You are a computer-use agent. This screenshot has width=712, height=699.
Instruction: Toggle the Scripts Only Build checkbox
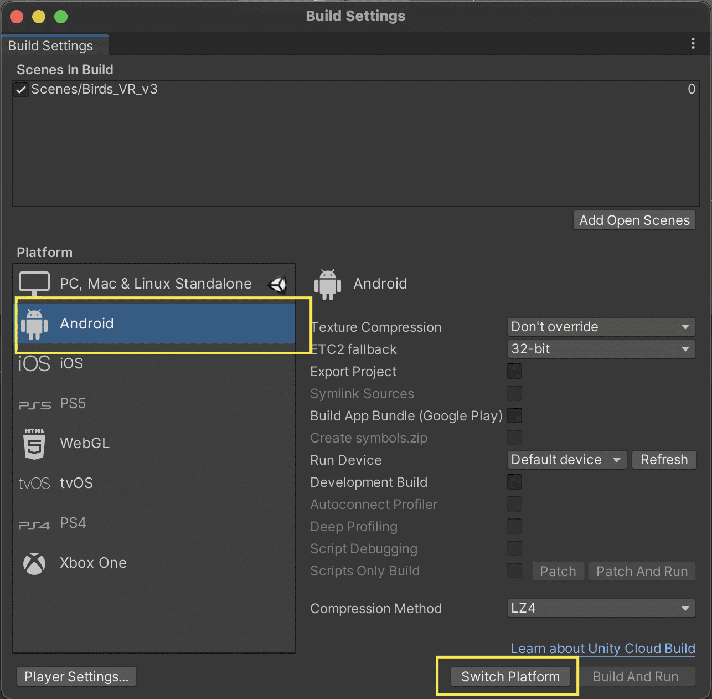[x=514, y=570]
